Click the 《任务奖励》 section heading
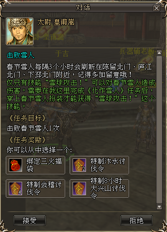167x232 pixels. click(27, 140)
